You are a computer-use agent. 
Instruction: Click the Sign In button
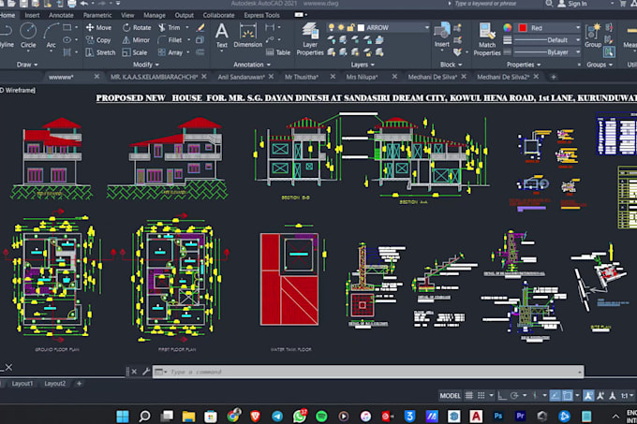tap(572, 4)
